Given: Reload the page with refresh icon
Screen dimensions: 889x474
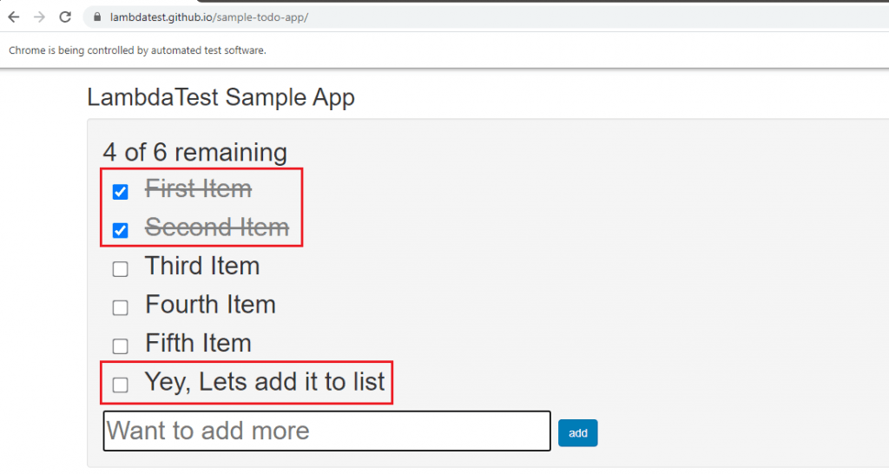Looking at the screenshot, I should [x=65, y=17].
